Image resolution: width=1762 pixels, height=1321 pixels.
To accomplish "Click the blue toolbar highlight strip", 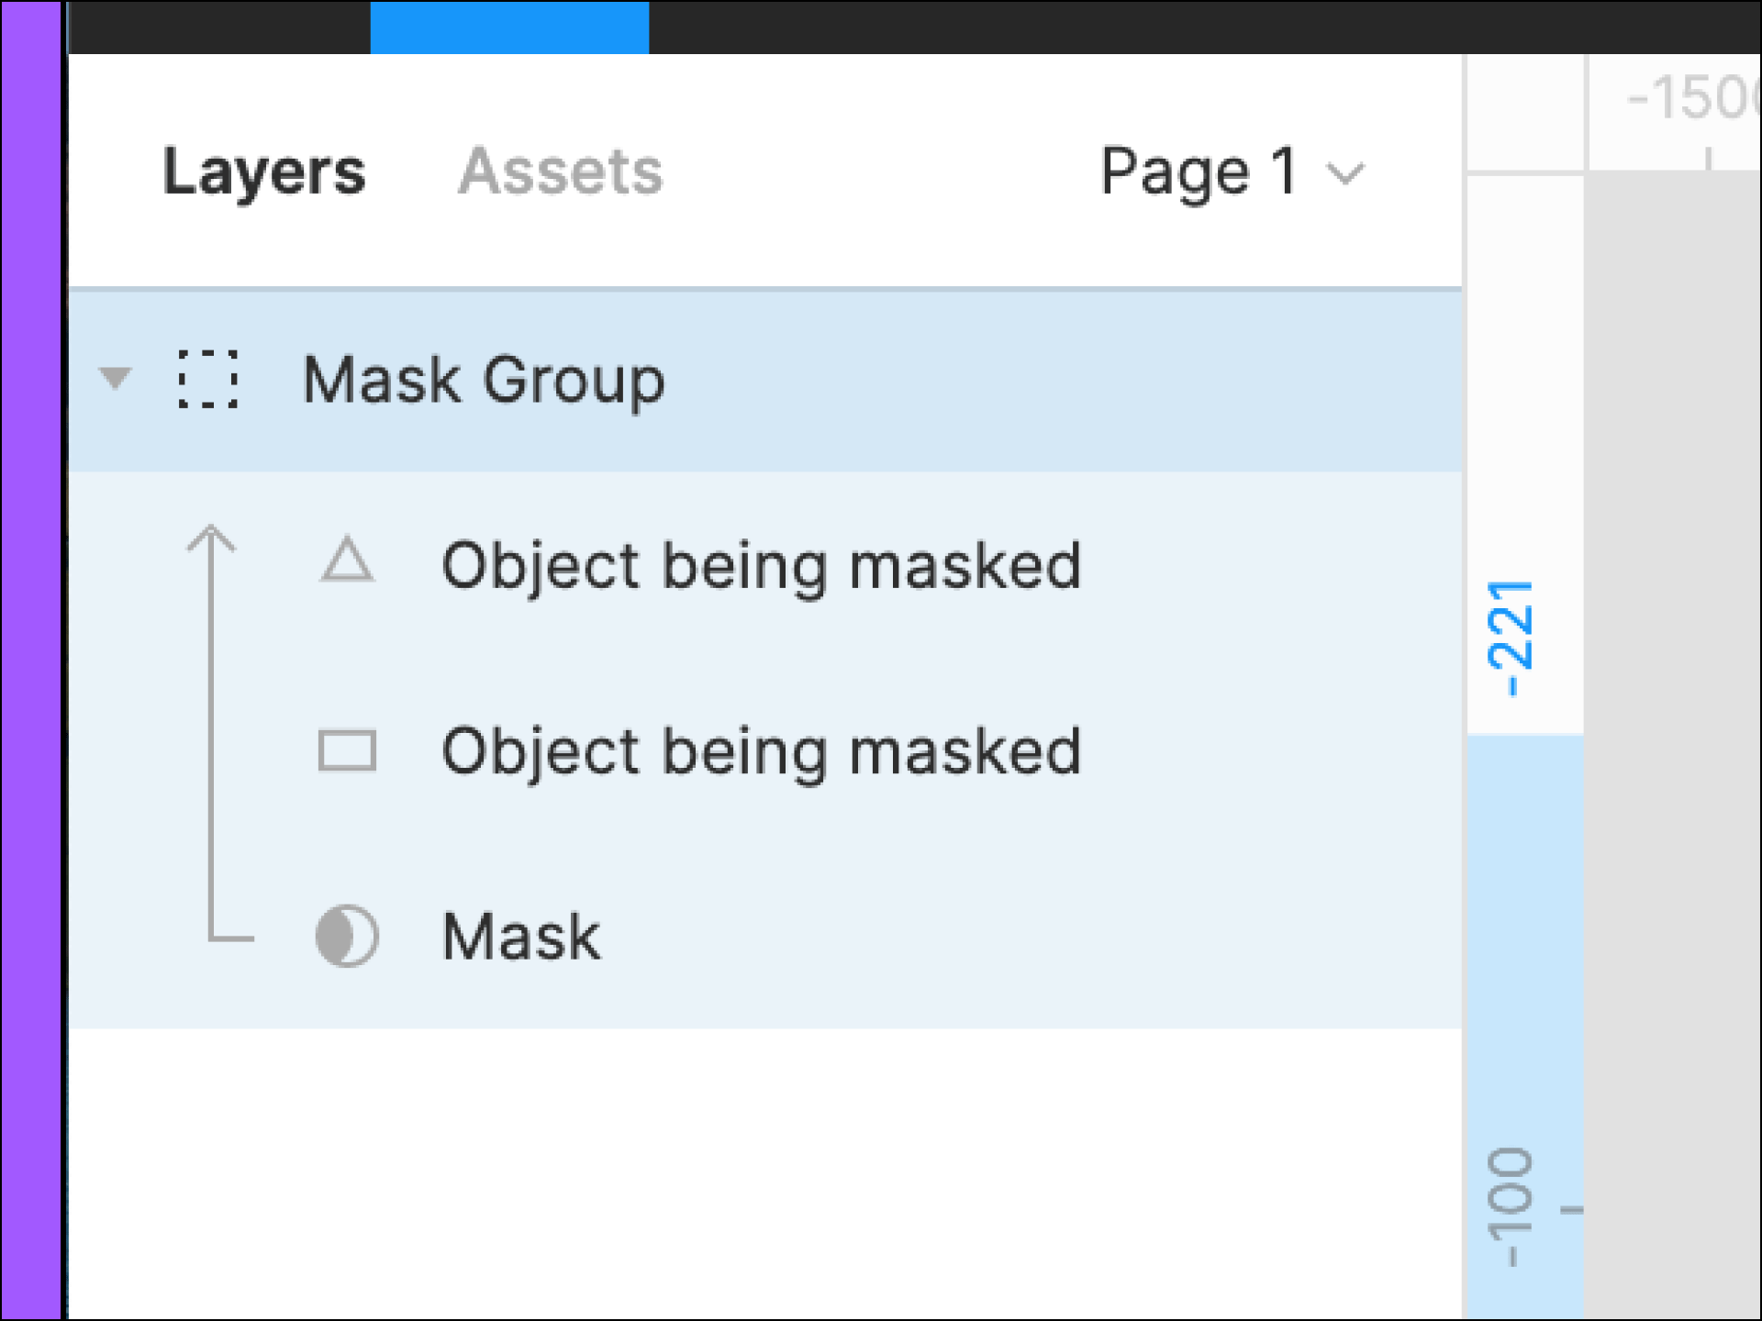I will 510,23.
